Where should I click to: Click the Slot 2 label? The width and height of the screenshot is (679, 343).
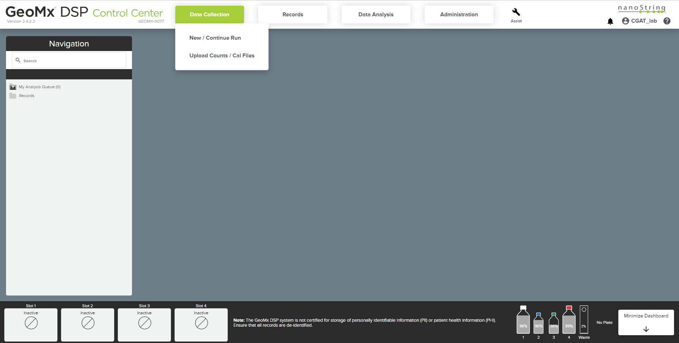pyautogui.click(x=88, y=306)
